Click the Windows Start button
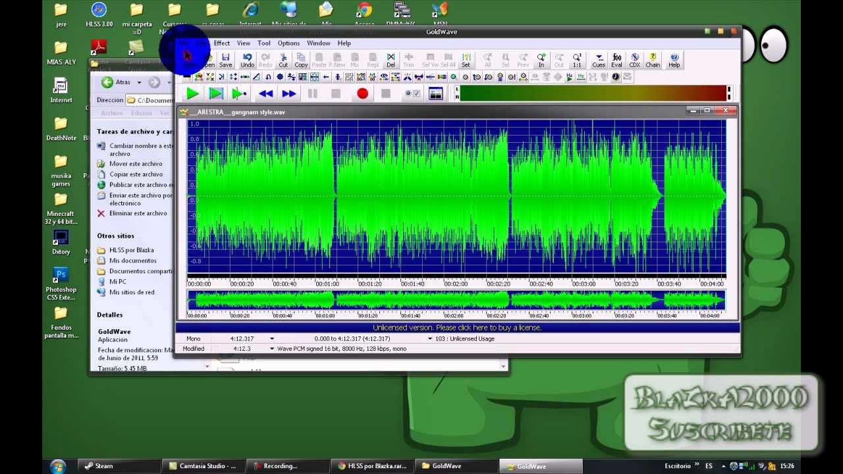Viewport: 843px width, 474px height. tap(57, 466)
